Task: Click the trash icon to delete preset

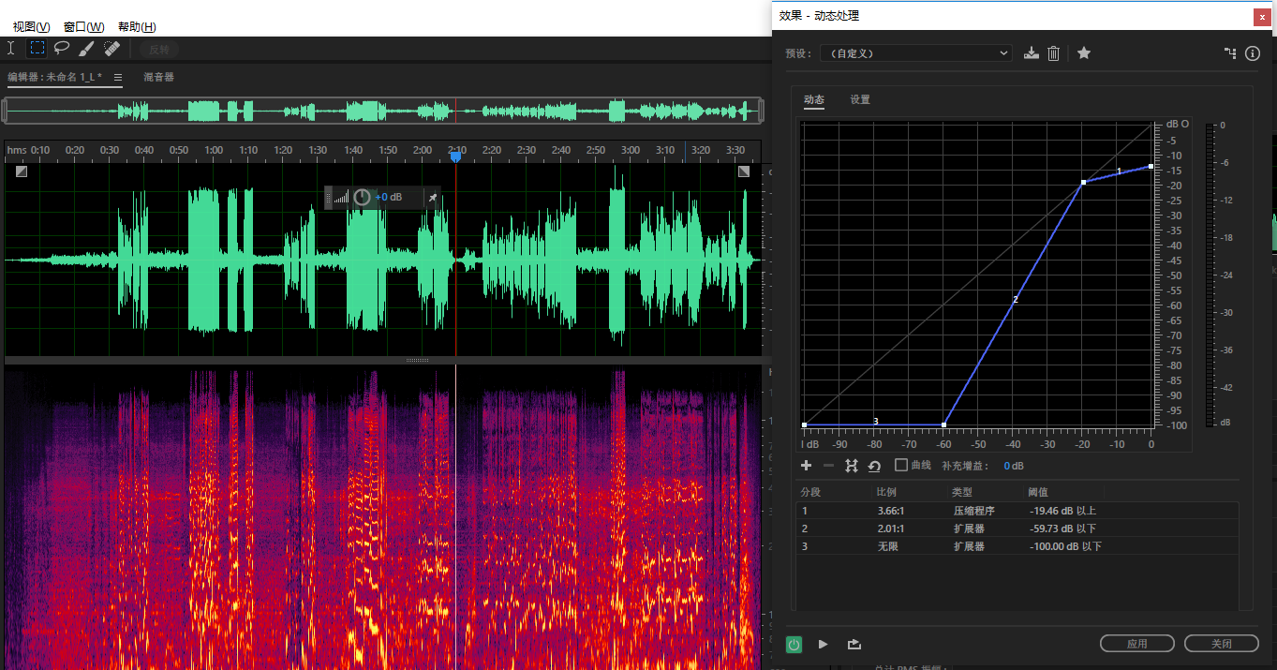Action: [1053, 53]
